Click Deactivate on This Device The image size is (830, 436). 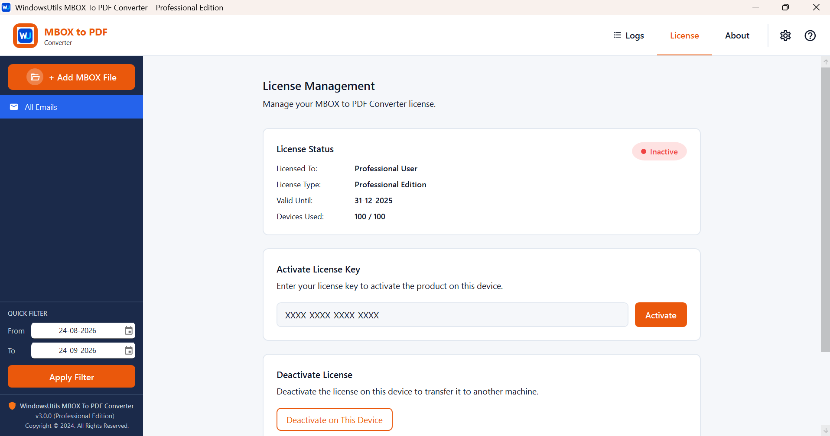[335, 420]
